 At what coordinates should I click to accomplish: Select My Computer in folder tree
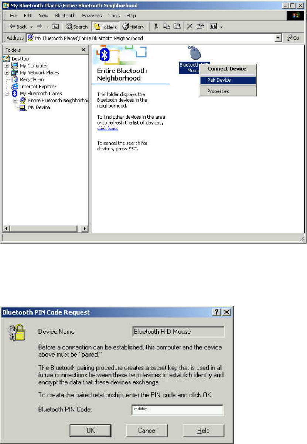click(x=34, y=65)
